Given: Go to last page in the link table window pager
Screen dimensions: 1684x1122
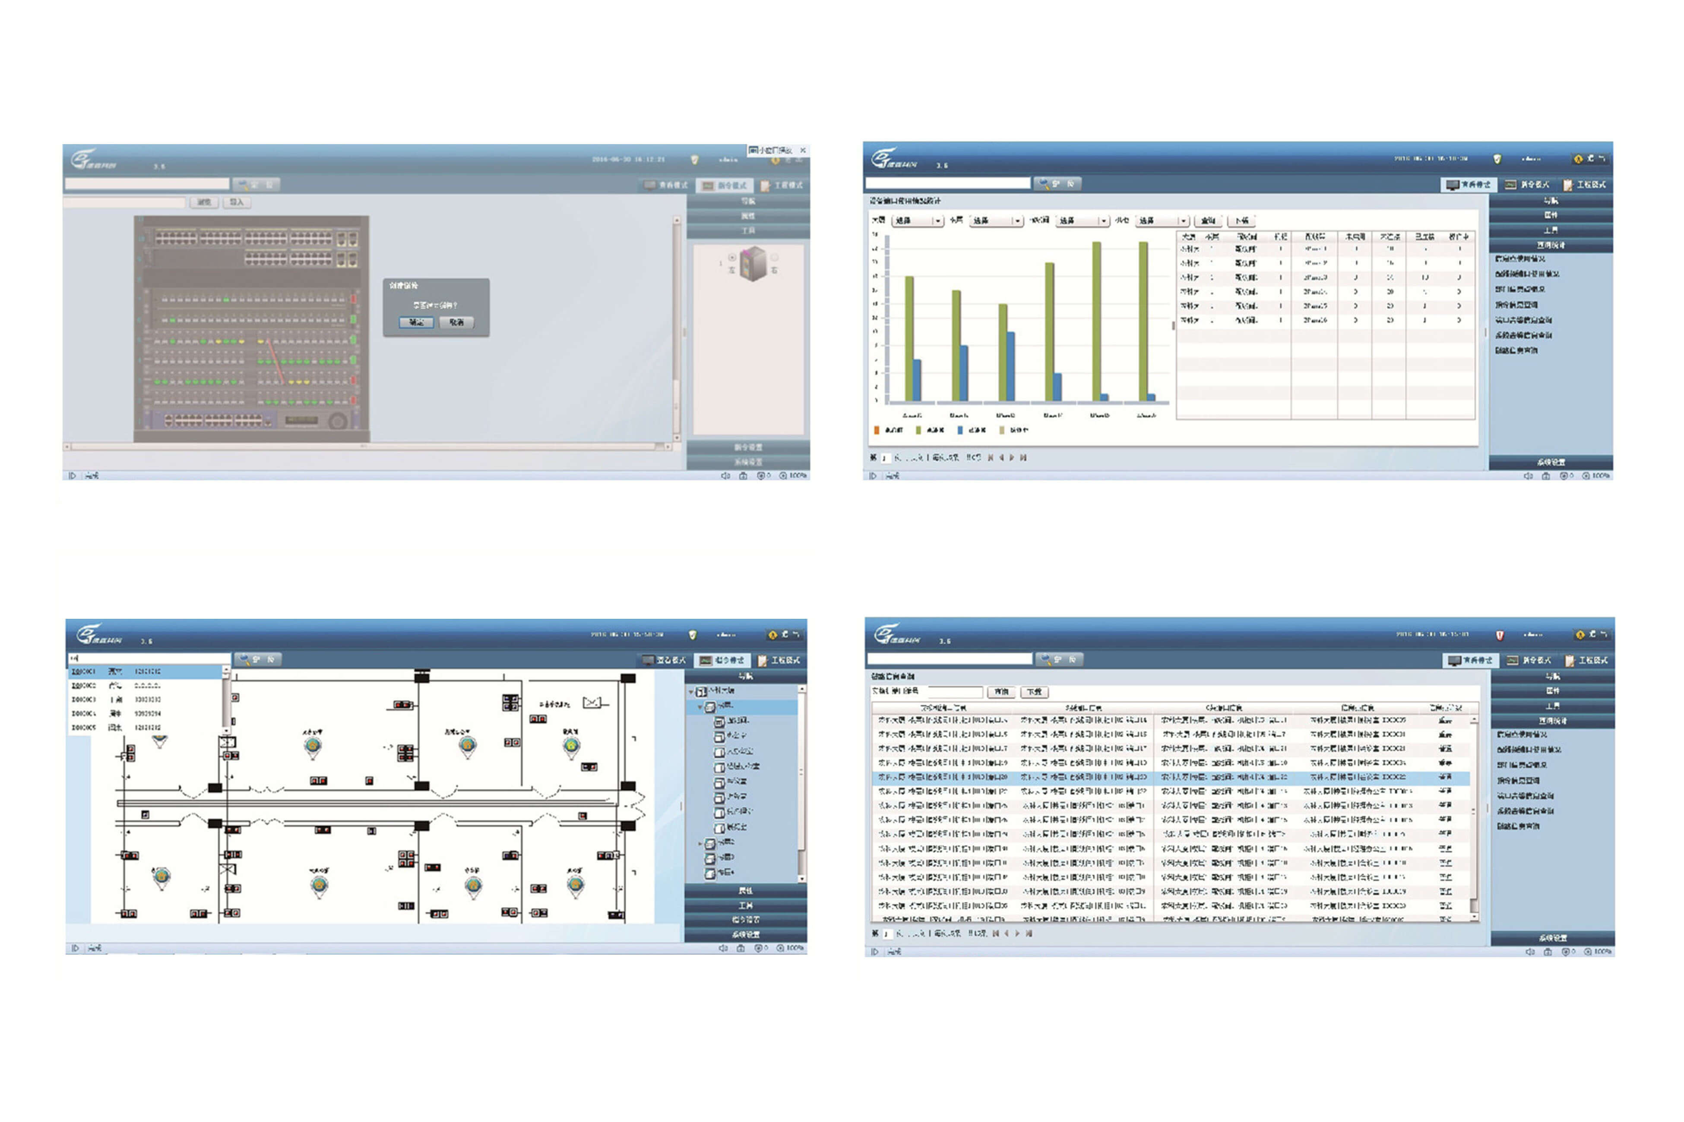Looking at the screenshot, I should pyautogui.click(x=1029, y=934).
